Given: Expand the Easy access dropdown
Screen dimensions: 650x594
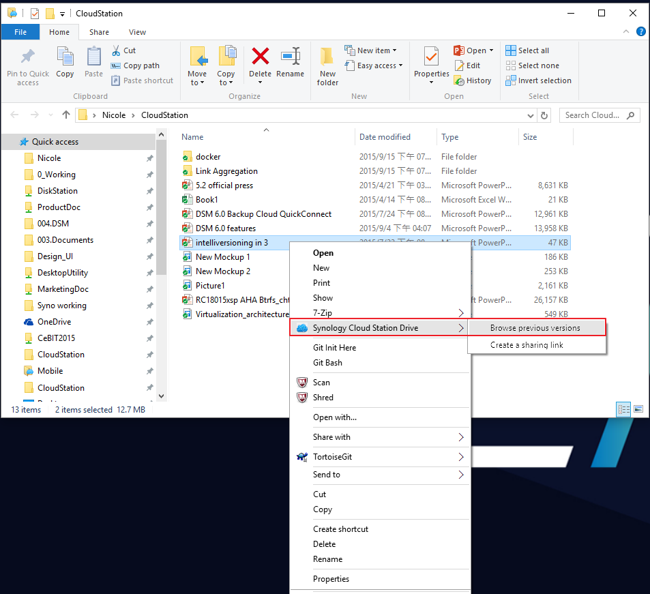Looking at the screenshot, I should (x=400, y=65).
